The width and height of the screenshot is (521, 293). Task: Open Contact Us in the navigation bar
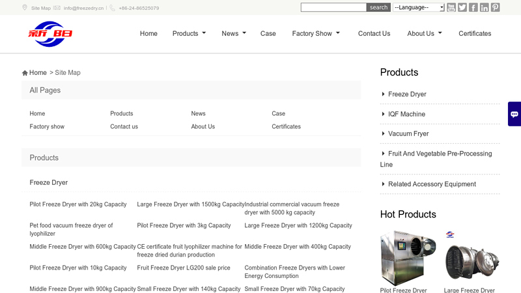click(x=374, y=34)
